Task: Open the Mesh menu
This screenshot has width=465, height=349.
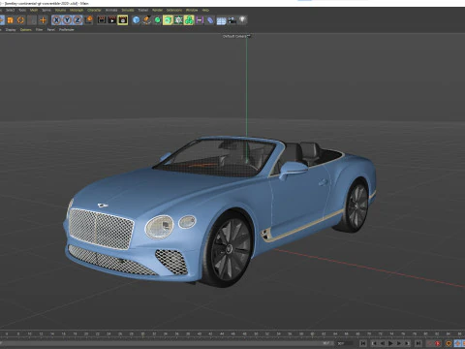Action: click(34, 11)
